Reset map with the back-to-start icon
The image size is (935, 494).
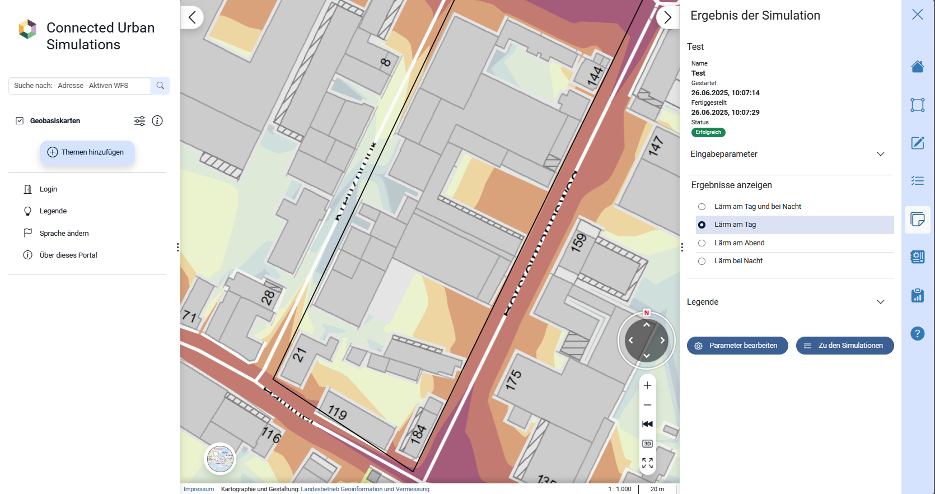(x=647, y=424)
